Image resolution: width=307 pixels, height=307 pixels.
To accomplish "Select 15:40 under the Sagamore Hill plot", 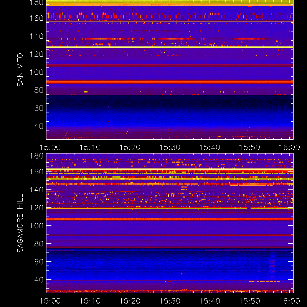I will pos(210,301).
